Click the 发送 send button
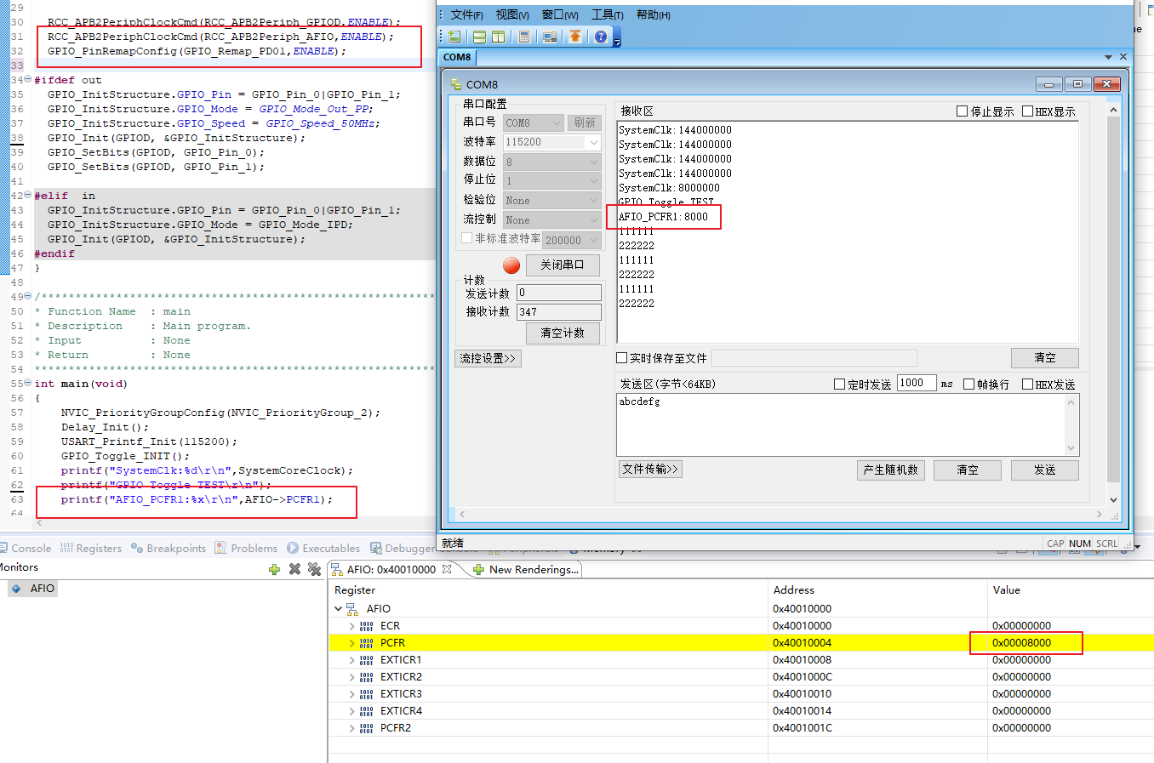 click(1045, 470)
